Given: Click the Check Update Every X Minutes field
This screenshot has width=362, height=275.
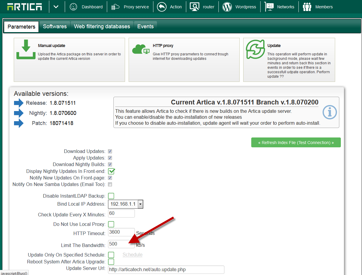Looking at the screenshot, I should (121, 213).
